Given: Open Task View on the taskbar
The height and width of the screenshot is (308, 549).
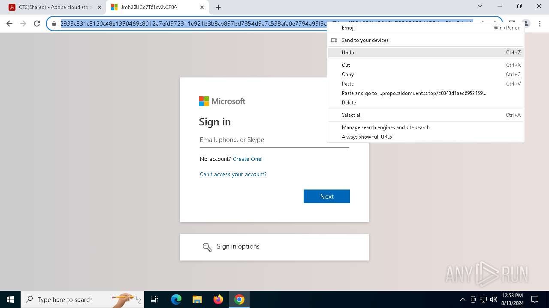Looking at the screenshot, I should pyautogui.click(x=154, y=299).
